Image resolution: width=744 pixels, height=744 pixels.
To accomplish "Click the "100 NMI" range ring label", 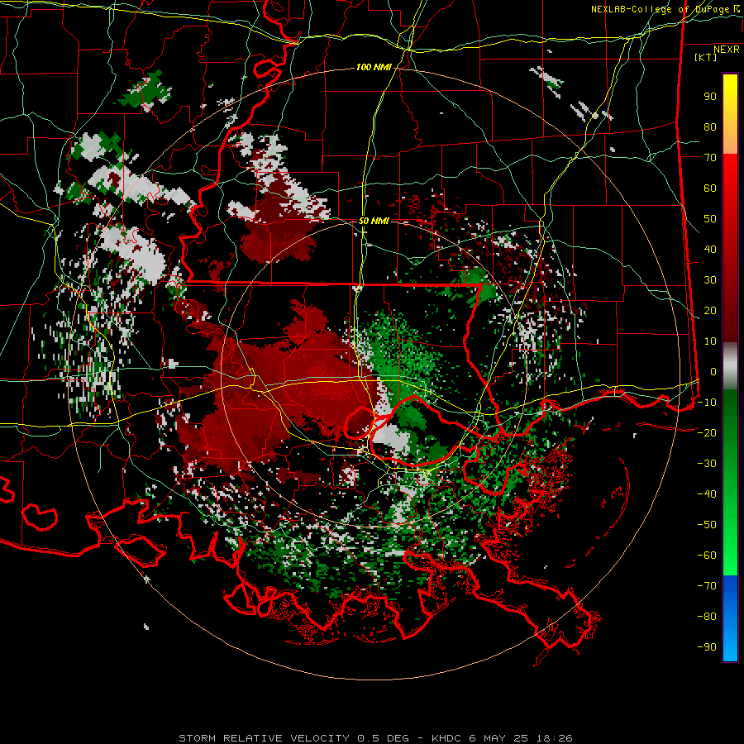I will tap(374, 68).
